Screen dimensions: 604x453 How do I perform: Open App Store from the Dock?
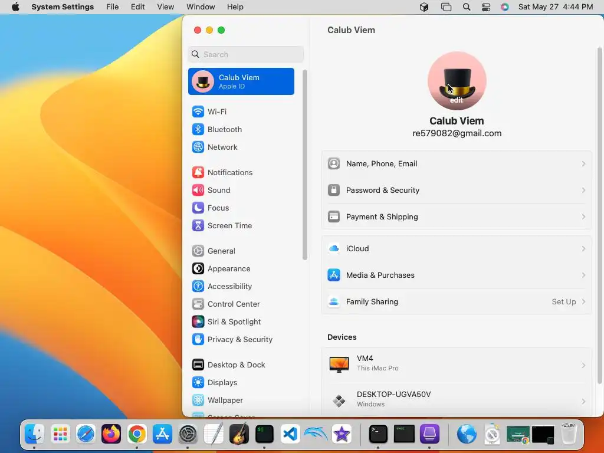(x=162, y=434)
